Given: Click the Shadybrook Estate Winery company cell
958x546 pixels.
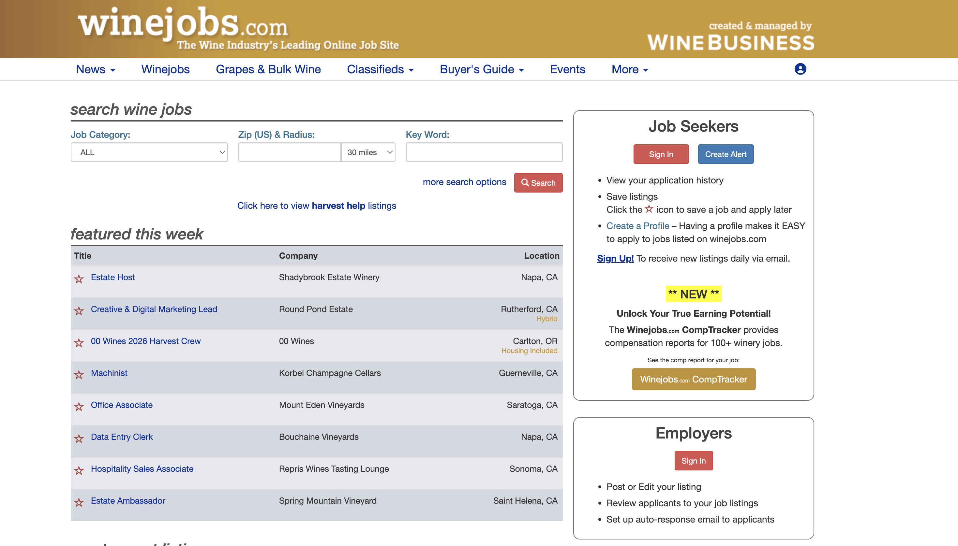Looking at the screenshot, I should (x=329, y=277).
